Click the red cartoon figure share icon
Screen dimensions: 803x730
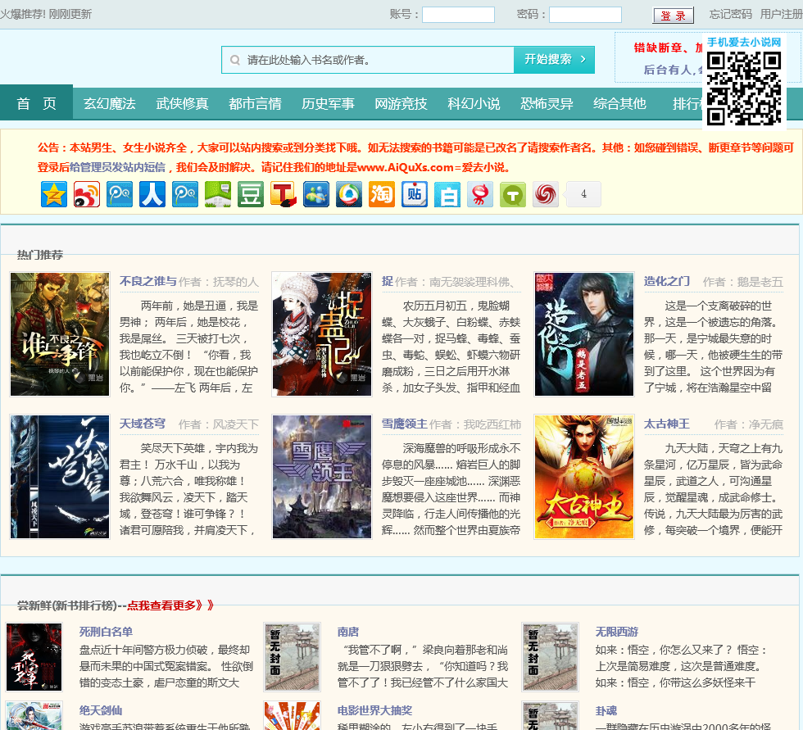pos(480,194)
